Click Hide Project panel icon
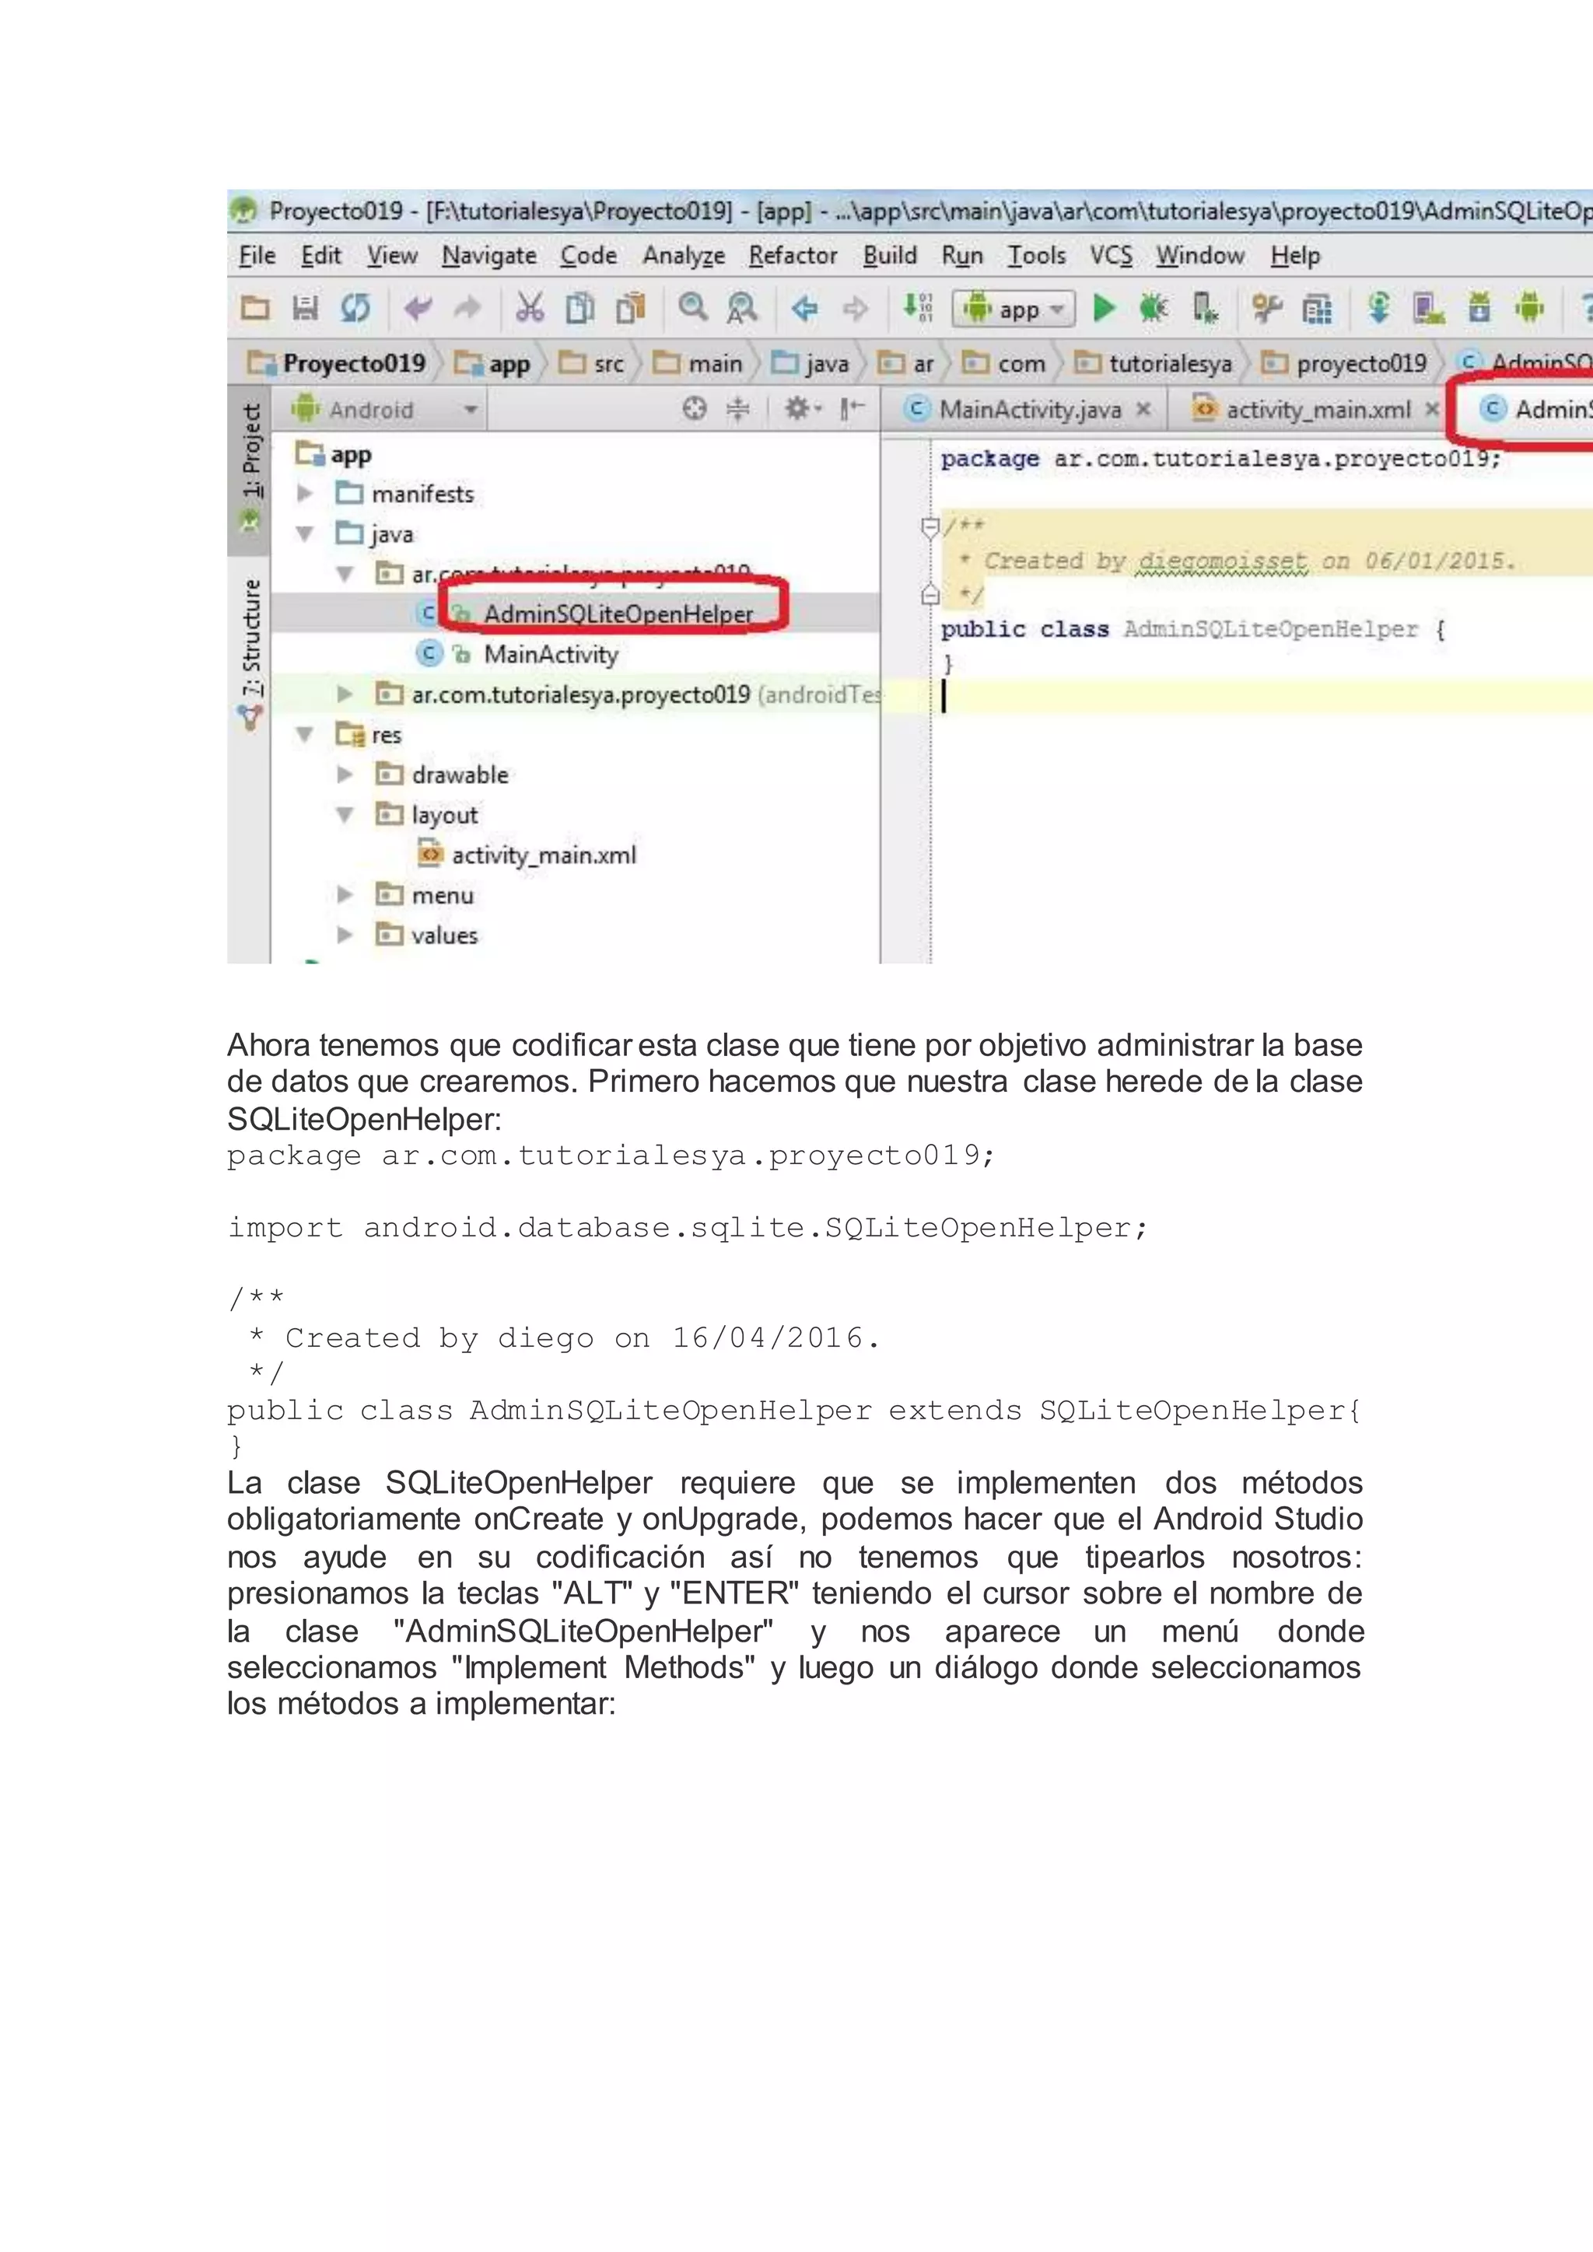 coord(852,409)
